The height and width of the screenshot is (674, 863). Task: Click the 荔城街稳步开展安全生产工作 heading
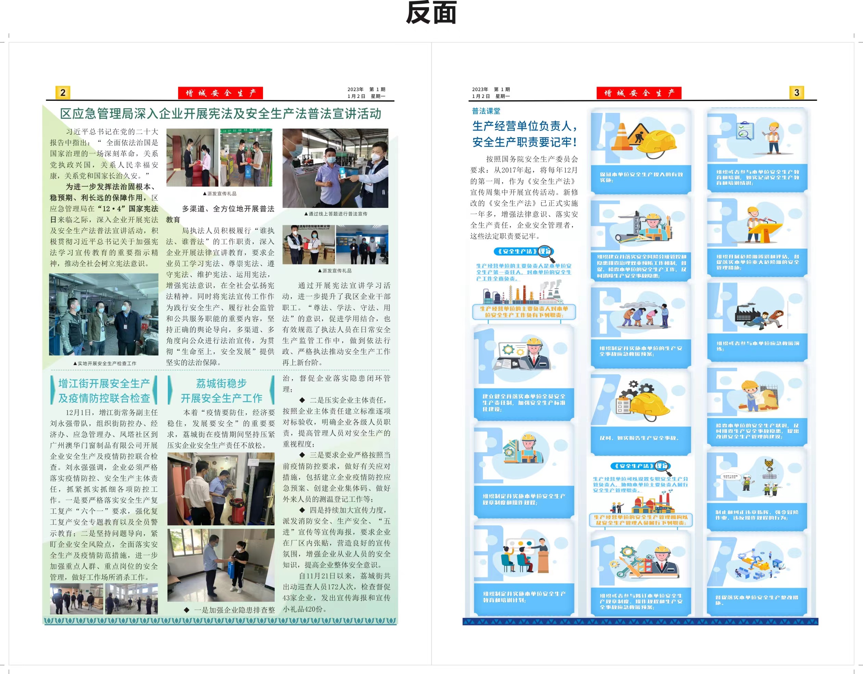[221, 390]
